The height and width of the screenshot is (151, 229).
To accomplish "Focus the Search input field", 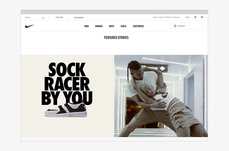I will [x=187, y=26].
